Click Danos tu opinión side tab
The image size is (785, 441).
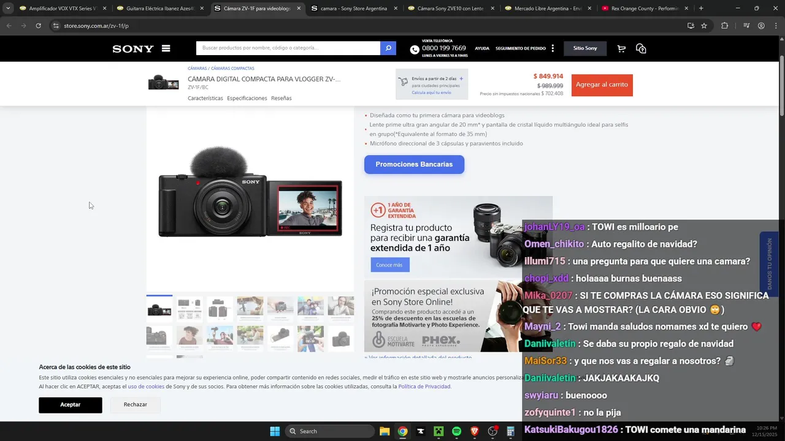[770, 263]
